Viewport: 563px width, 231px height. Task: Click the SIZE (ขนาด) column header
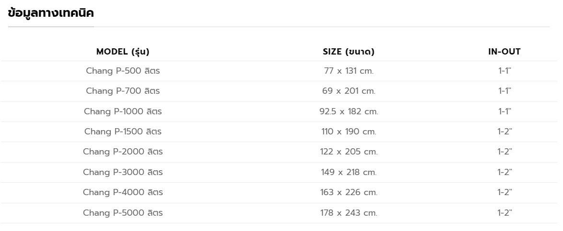[x=349, y=52]
